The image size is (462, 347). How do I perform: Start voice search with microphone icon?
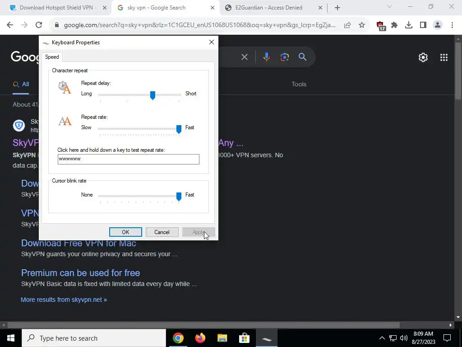(266, 57)
